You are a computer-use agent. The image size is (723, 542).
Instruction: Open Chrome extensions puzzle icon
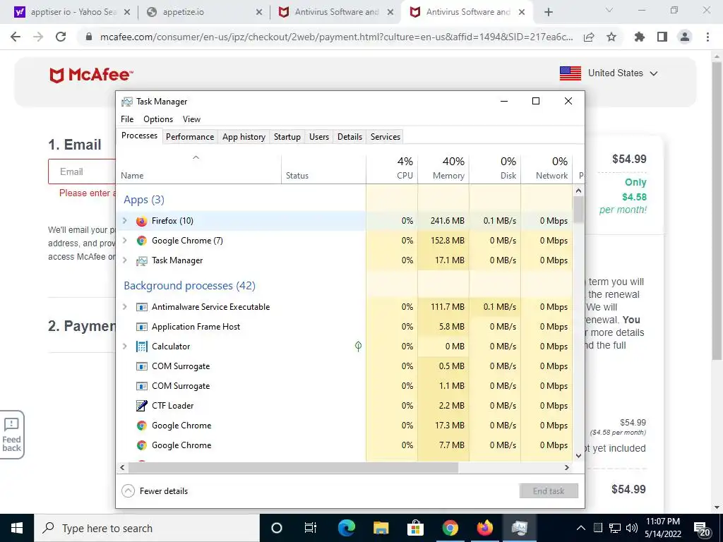click(640, 37)
